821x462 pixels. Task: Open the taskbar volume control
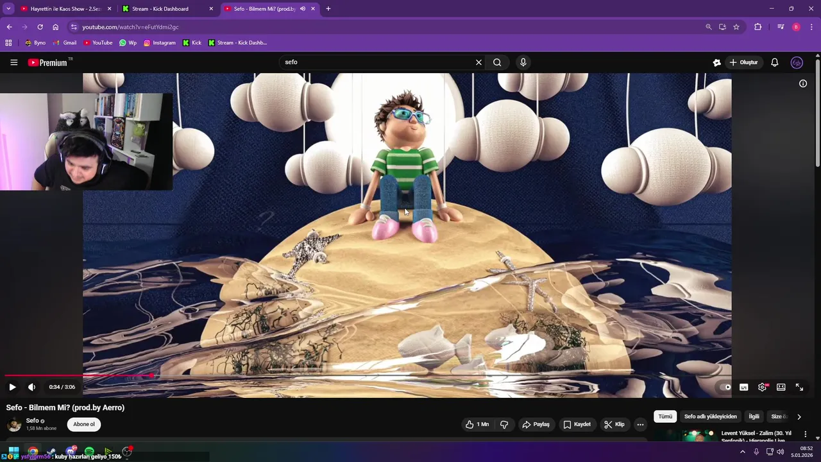pyautogui.click(x=781, y=452)
